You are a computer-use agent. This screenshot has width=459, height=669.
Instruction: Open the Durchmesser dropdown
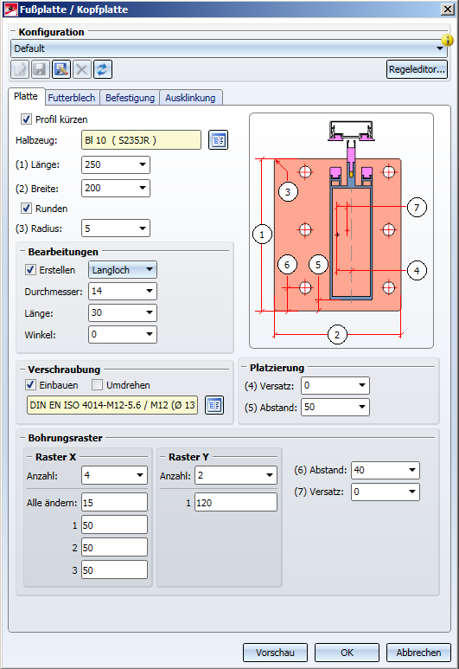123,292
